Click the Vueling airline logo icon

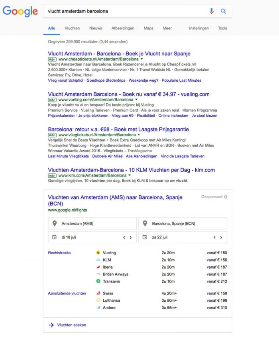pyautogui.click(x=98, y=253)
